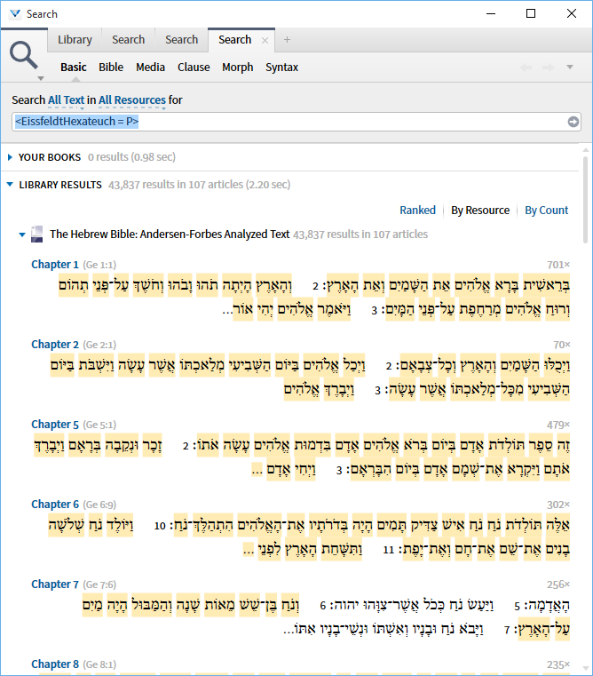The image size is (593, 676).
Task: Click the large magnifying glass search icon
Action: pyautogui.click(x=24, y=55)
